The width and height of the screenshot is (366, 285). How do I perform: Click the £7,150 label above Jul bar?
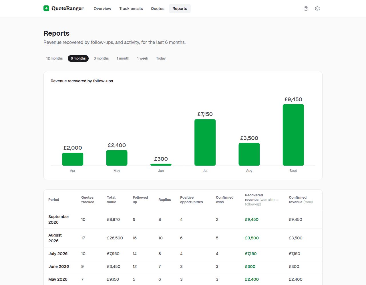[x=205, y=114]
